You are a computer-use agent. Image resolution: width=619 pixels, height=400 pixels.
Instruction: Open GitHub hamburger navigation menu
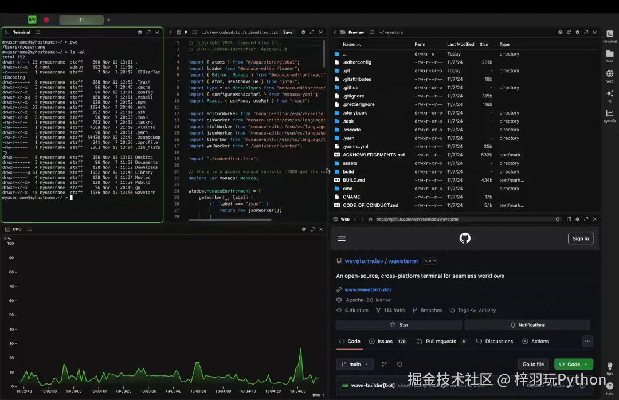click(x=342, y=238)
